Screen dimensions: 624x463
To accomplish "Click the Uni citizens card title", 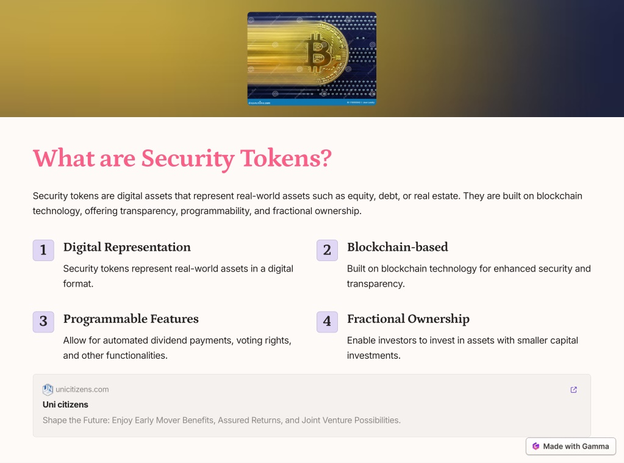I will 65,404.
